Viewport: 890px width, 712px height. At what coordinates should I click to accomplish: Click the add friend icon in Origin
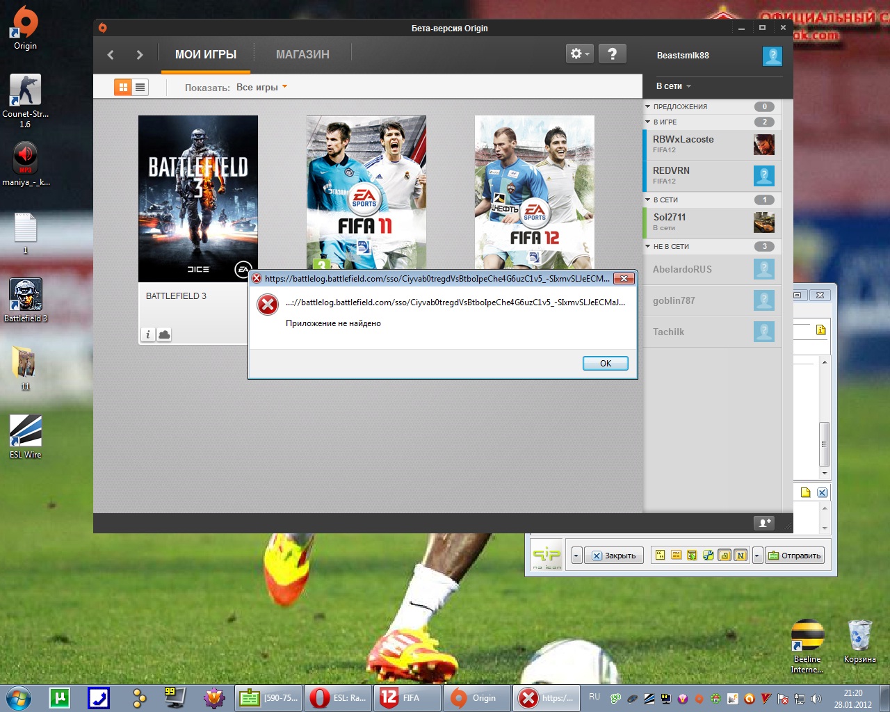tap(764, 523)
